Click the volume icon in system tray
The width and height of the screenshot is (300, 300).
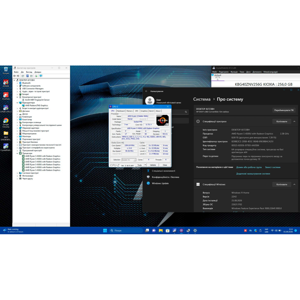tap(276, 230)
